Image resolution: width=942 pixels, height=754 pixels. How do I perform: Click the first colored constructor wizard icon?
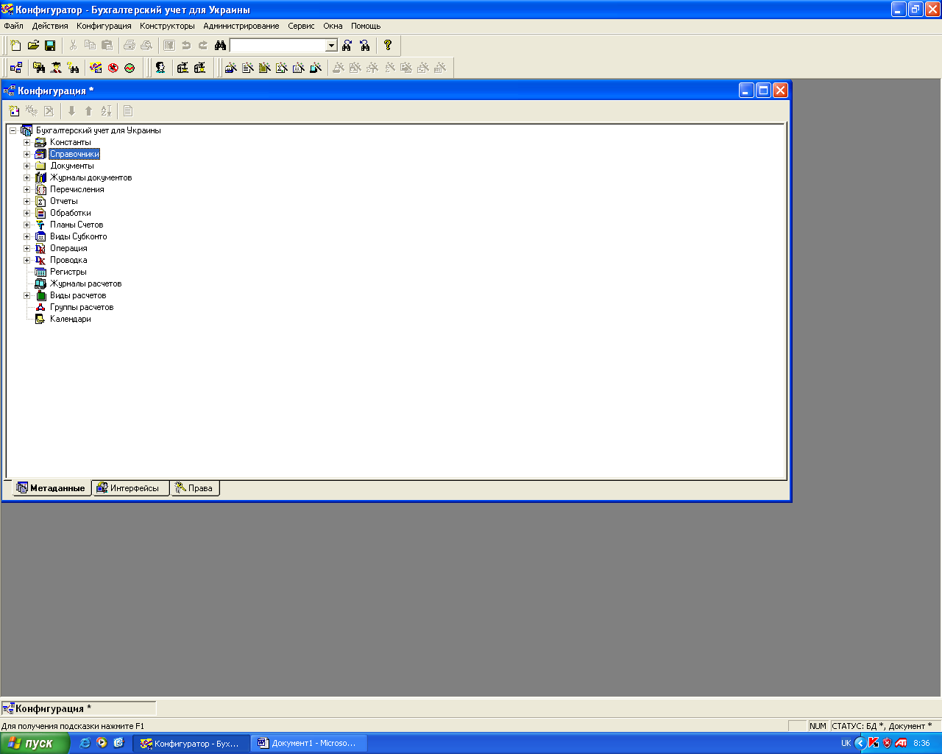click(230, 68)
